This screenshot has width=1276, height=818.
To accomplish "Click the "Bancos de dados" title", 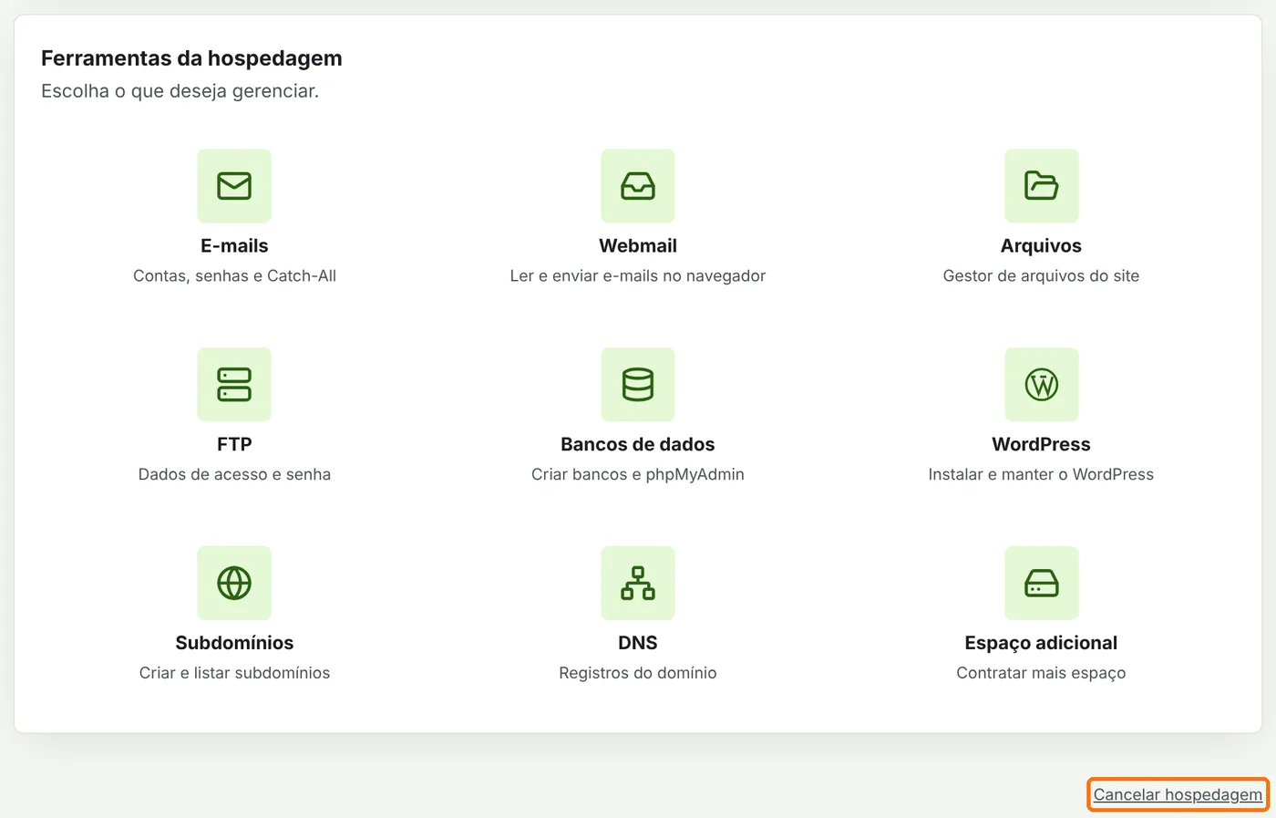I will click(x=638, y=444).
